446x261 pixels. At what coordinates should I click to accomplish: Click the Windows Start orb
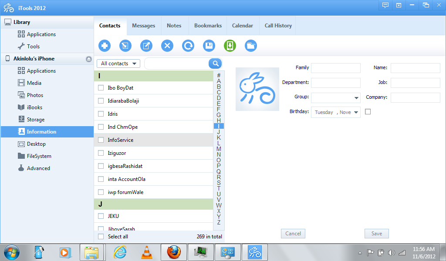click(x=12, y=252)
